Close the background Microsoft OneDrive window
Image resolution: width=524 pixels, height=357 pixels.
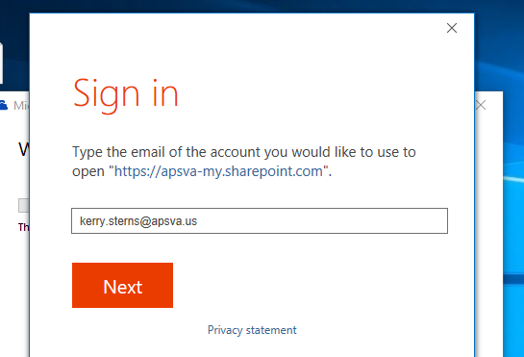point(481,105)
